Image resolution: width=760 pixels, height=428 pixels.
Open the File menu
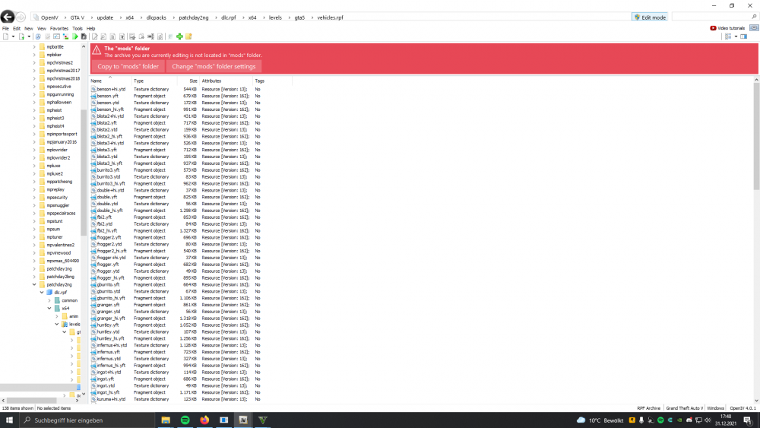pyautogui.click(x=6, y=29)
